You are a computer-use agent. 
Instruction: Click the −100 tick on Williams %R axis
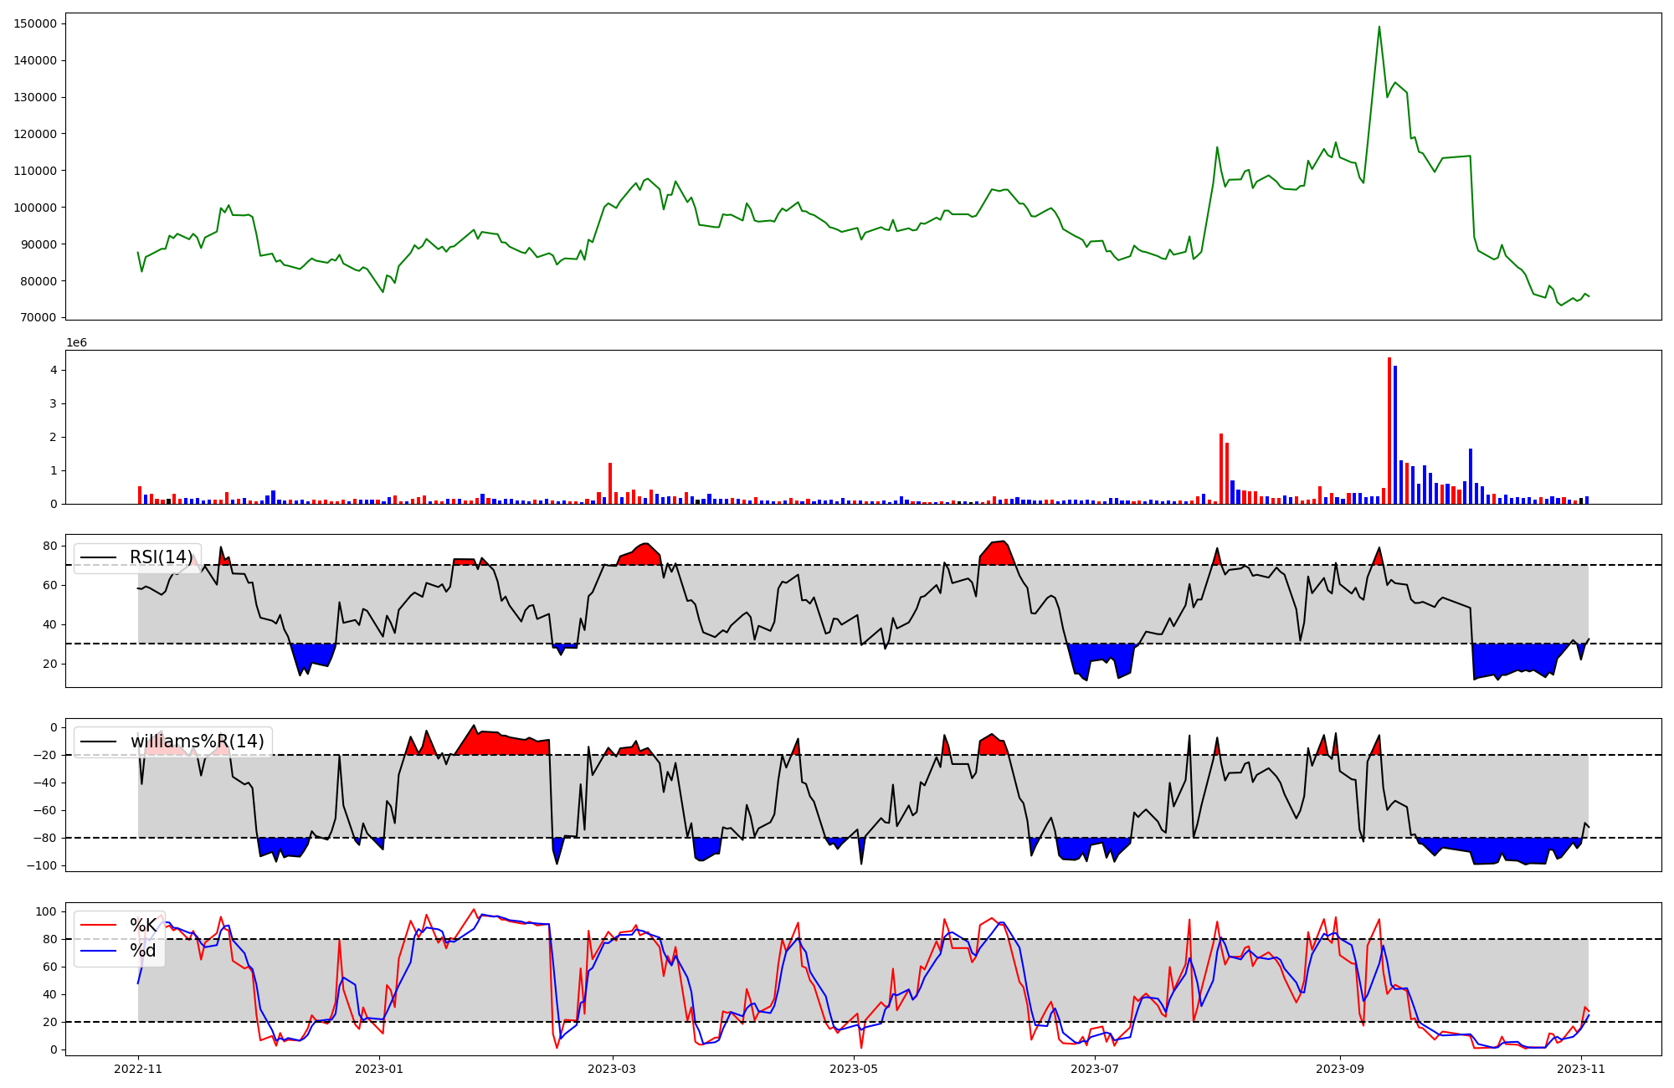42,865
